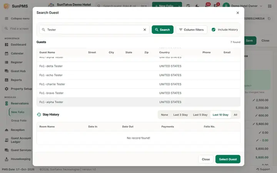277x173 pixels.
Task: Sort by Street column header
Action: [x=92, y=52]
